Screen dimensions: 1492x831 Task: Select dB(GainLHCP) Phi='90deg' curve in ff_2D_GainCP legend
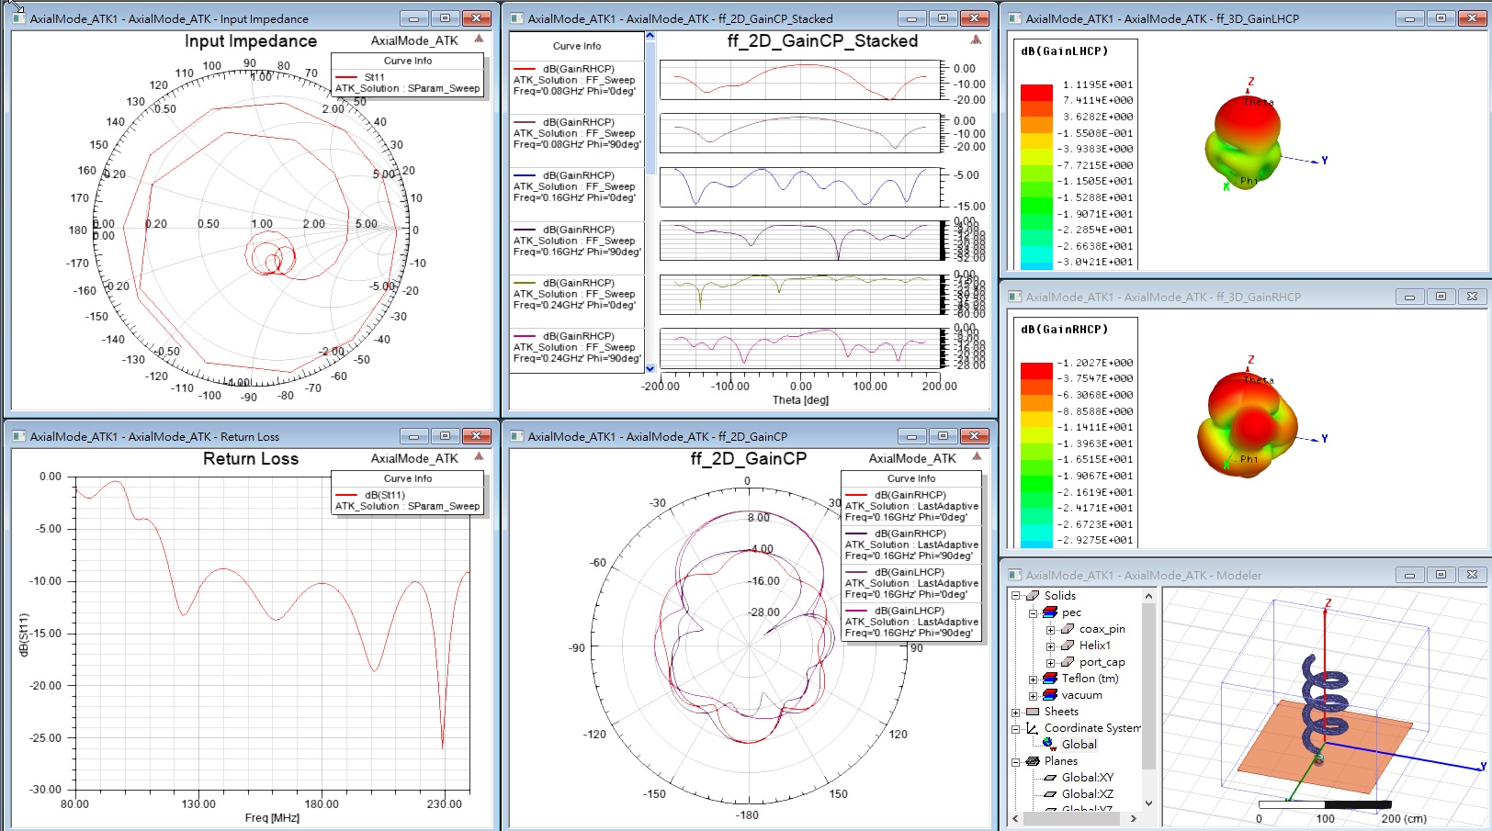click(911, 622)
